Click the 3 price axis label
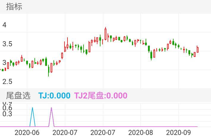211x140 pixels. pos(4,63)
